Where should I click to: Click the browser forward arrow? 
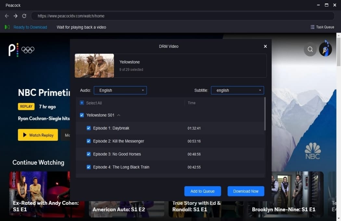point(16,16)
